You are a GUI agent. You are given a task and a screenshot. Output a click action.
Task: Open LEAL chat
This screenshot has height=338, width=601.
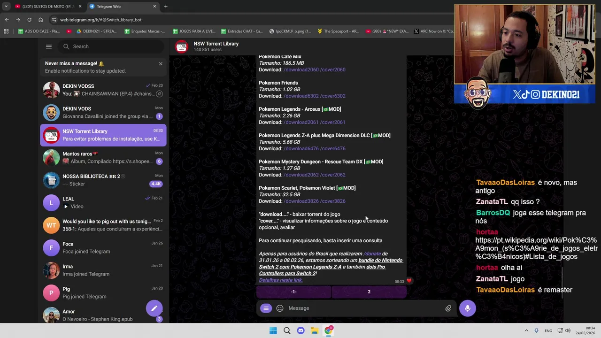pos(103,203)
